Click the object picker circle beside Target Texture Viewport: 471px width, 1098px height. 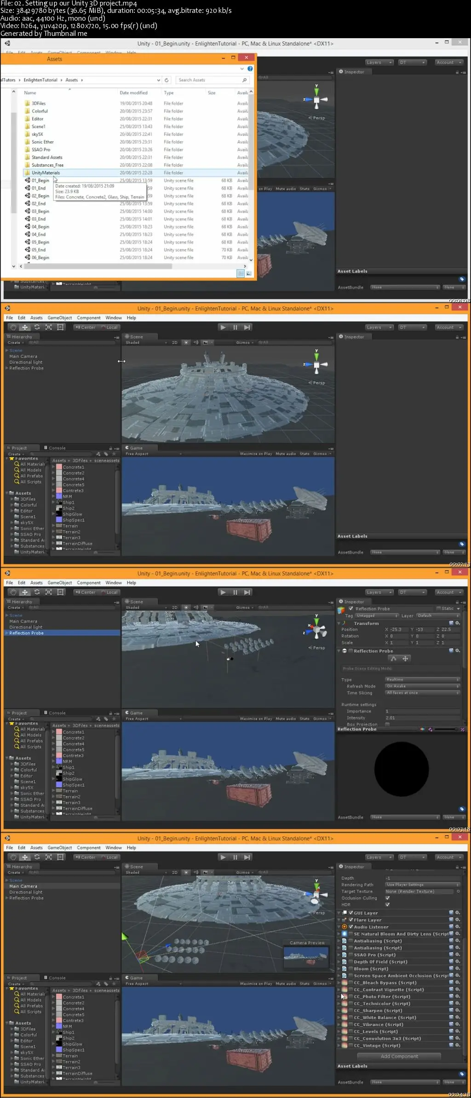(x=458, y=891)
